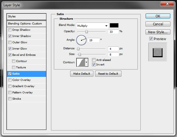Select the Styles list header
The height and width of the screenshot is (137, 177).
pos(26,17)
